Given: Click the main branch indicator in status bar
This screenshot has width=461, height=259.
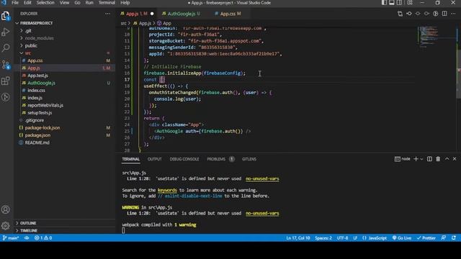Looking at the screenshot, I should (x=11, y=238).
